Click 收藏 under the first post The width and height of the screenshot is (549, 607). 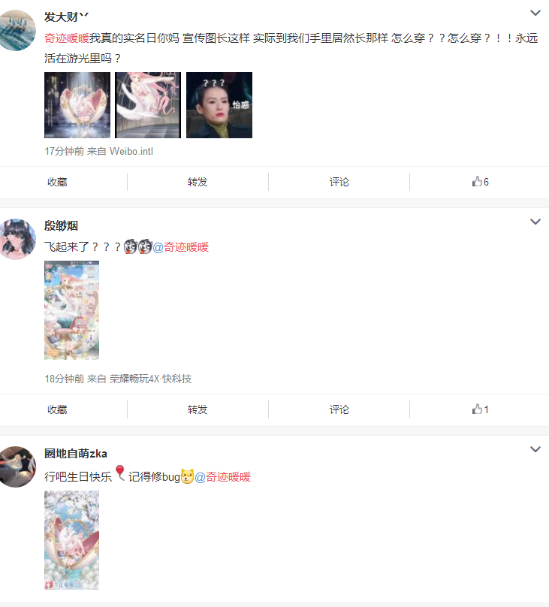tap(57, 182)
